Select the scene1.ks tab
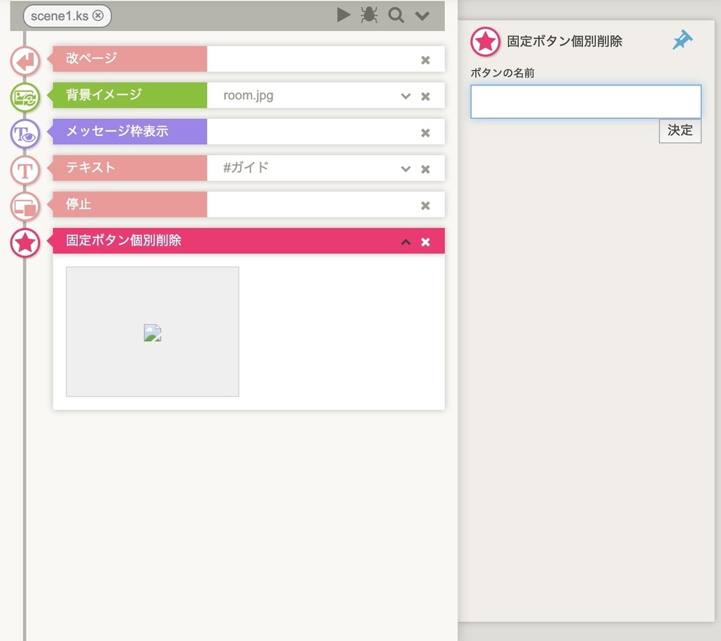 60,15
